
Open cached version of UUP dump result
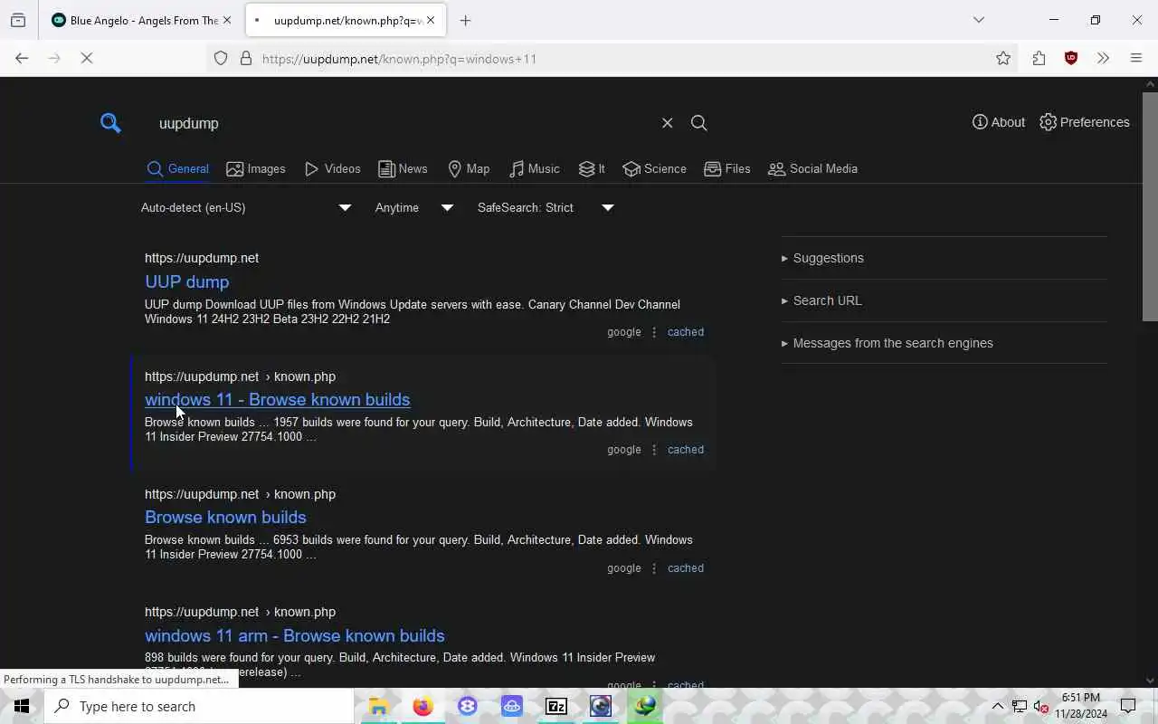coord(685,332)
